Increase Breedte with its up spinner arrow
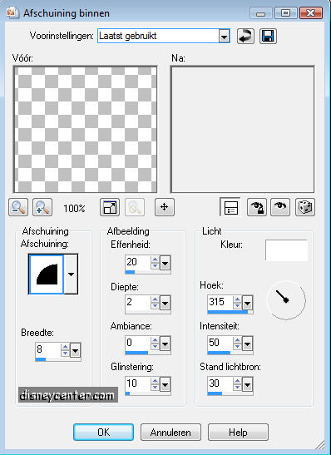The width and height of the screenshot is (331, 455). (x=65, y=347)
